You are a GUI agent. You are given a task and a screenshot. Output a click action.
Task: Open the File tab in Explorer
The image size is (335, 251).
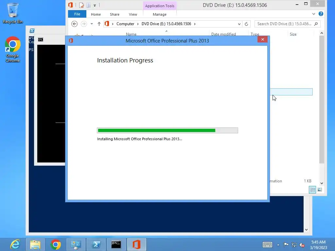coord(77,14)
